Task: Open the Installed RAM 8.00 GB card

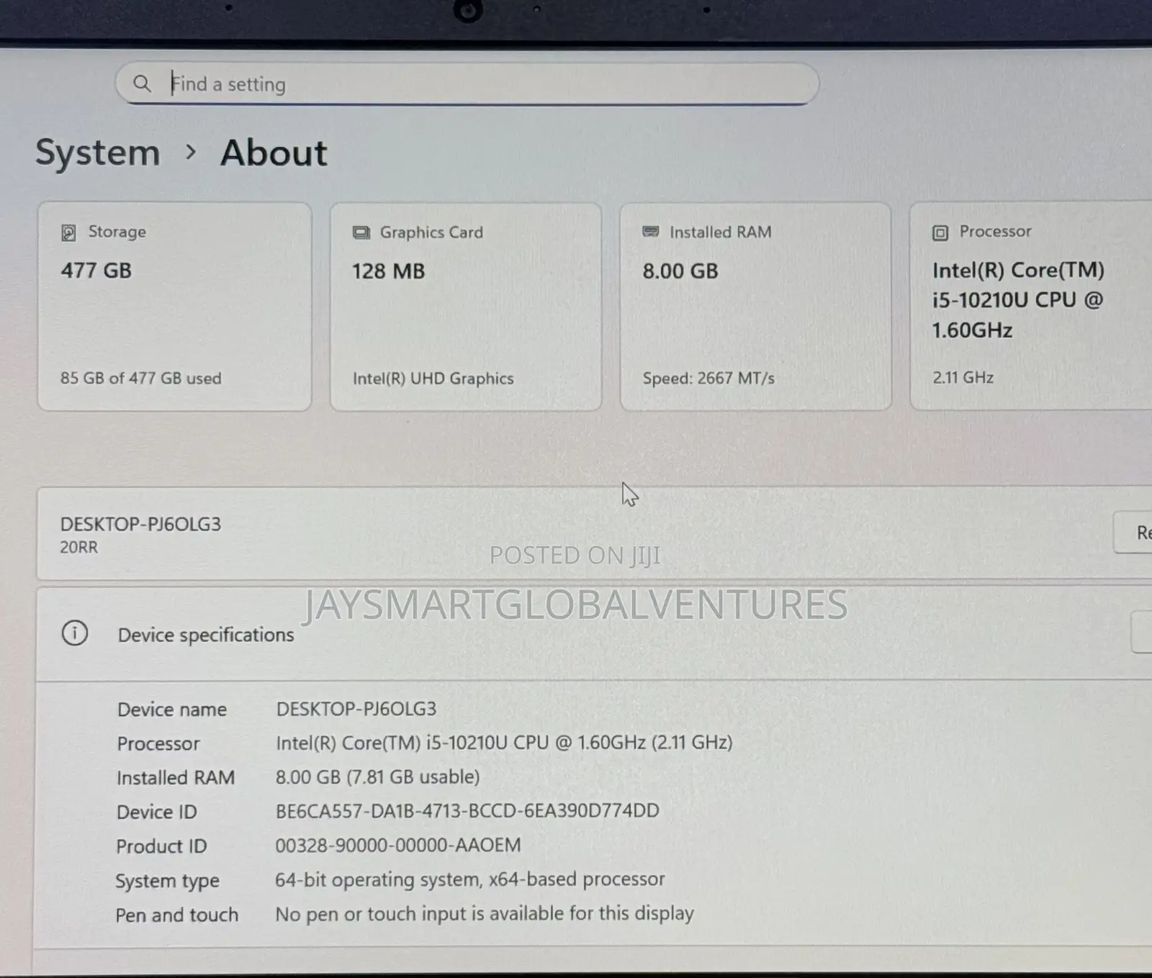Action: tap(755, 307)
